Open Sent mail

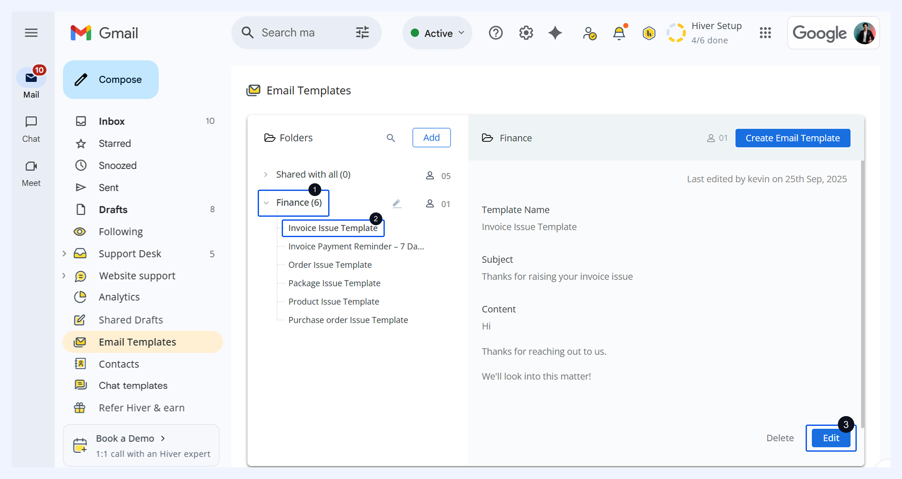tap(143, 187)
